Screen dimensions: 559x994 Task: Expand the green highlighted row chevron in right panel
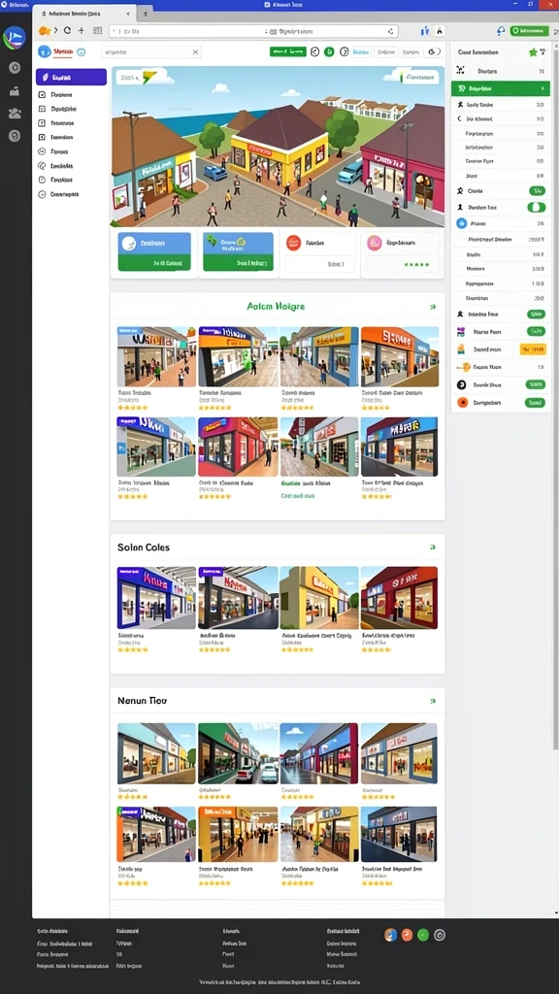point(542,88)
